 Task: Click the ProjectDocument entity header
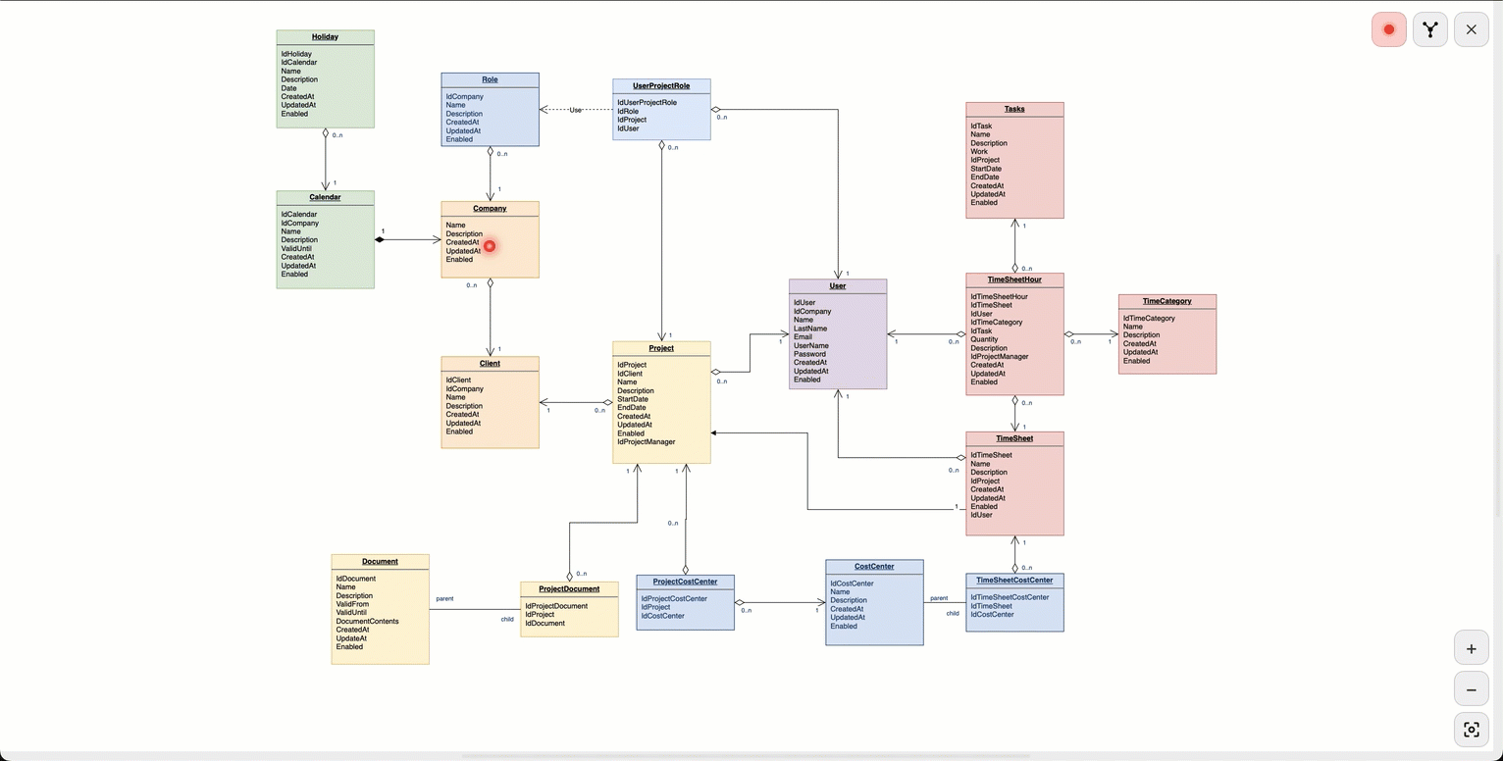(569, 588)
